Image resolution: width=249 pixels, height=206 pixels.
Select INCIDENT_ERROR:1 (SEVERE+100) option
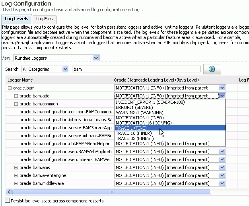click(148, 102)
